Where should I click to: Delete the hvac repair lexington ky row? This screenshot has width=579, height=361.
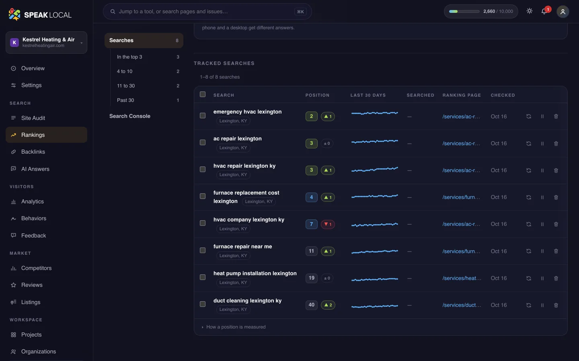pos(556,170)
